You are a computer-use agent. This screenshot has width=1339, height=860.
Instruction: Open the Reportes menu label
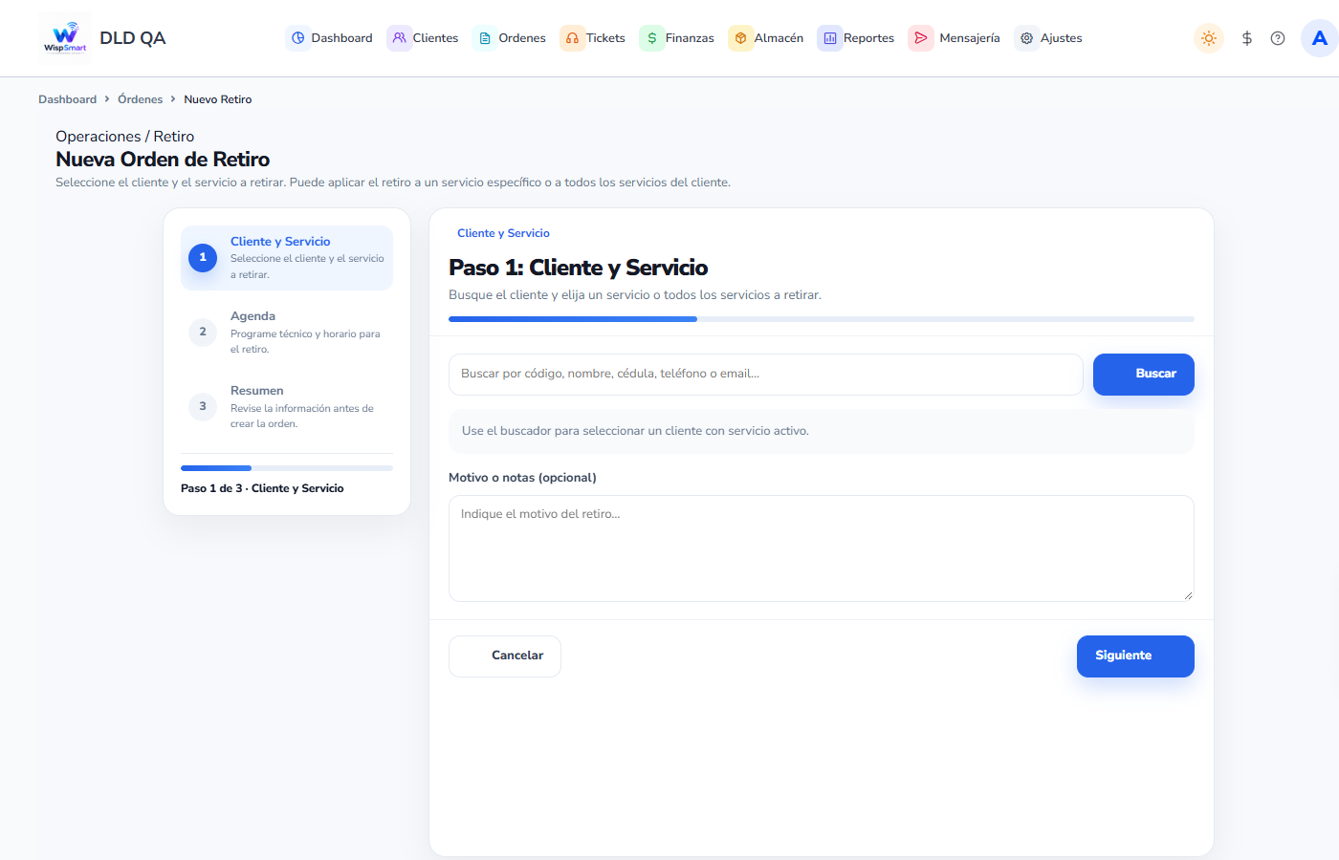868,38
